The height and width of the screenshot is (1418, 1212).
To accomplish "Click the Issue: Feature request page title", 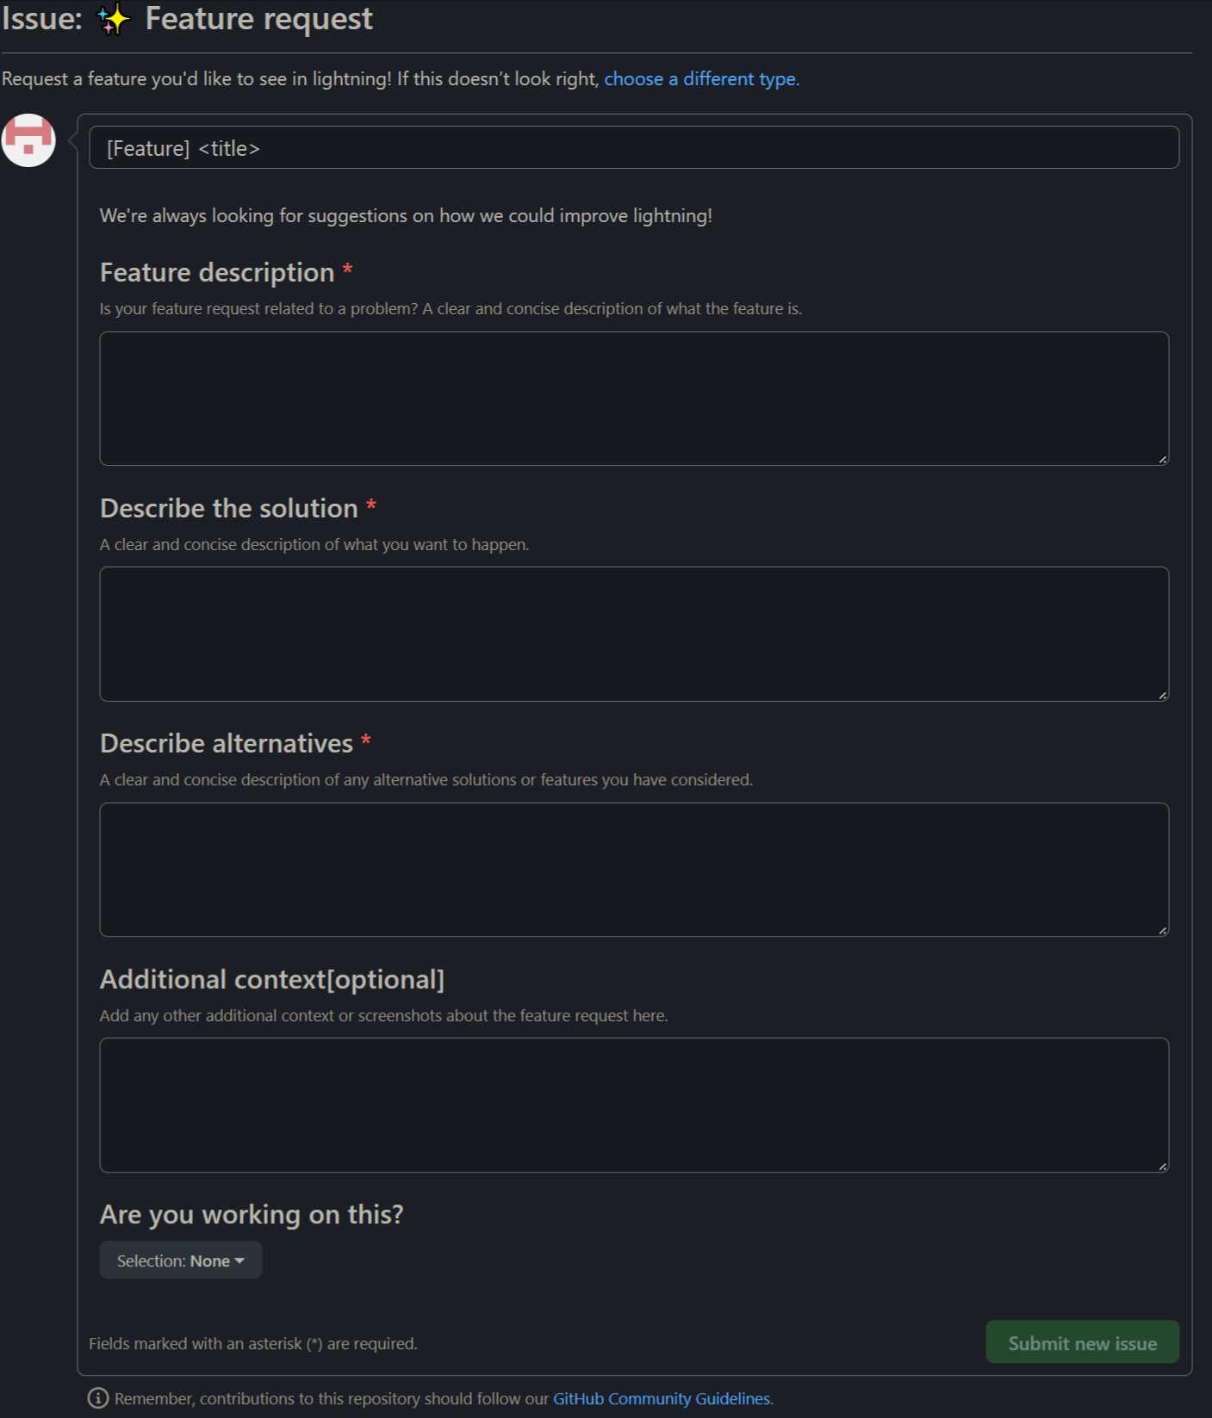I will (x=188, y=18).
